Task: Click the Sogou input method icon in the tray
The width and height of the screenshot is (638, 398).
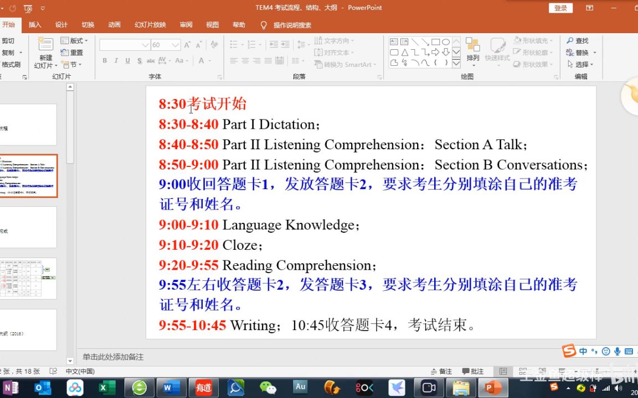Action: click(570, 351)
